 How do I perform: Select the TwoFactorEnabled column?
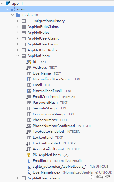pyautogui.click(x=48, y=132)
